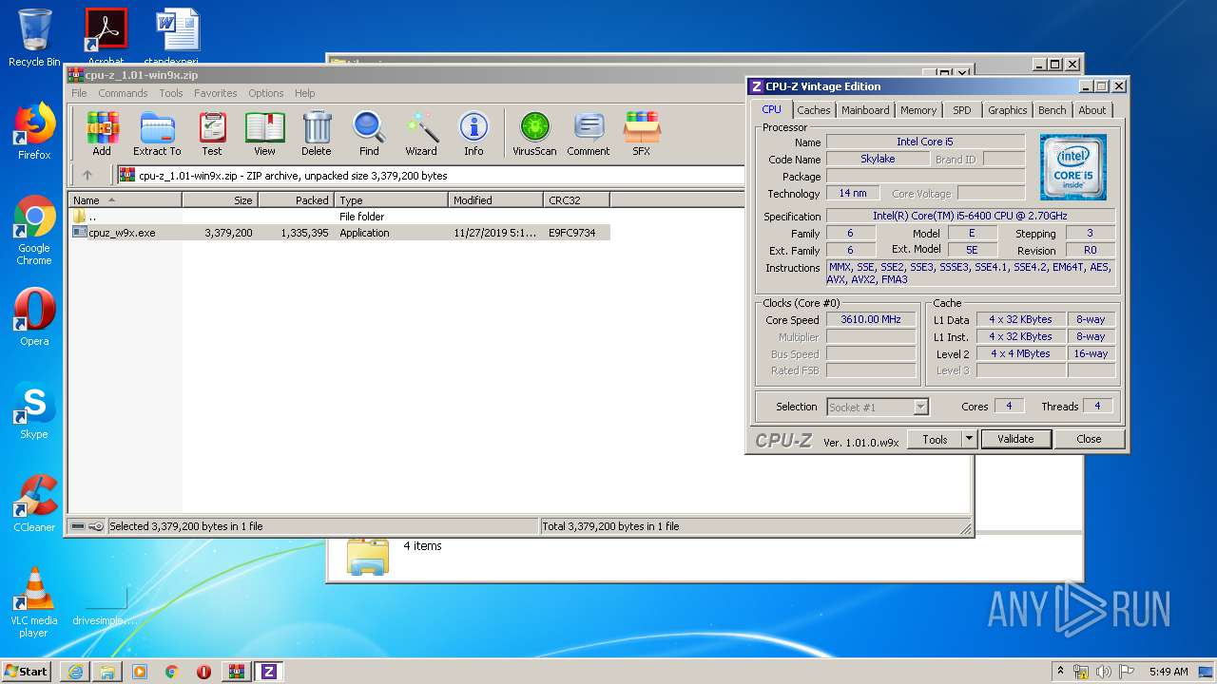Select the CPU tab
Screen dimensions: 1217x684
[x=771, y=109]
